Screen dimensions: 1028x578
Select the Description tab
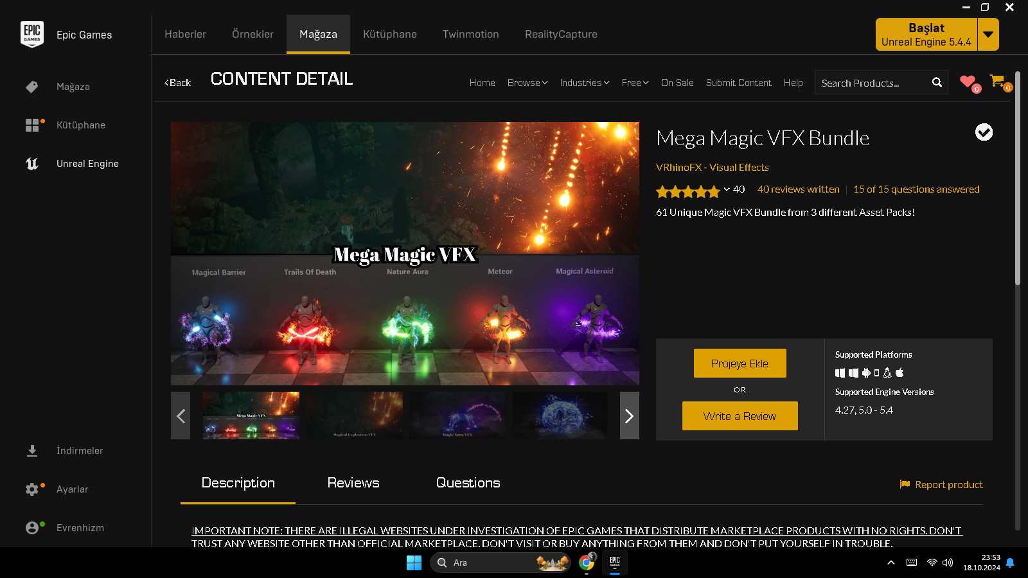(x=238, y=483)
